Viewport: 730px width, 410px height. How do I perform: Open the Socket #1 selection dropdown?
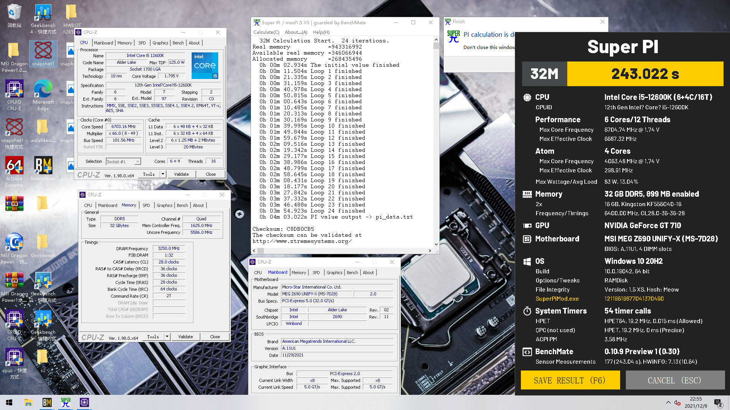tap(123, 161)
